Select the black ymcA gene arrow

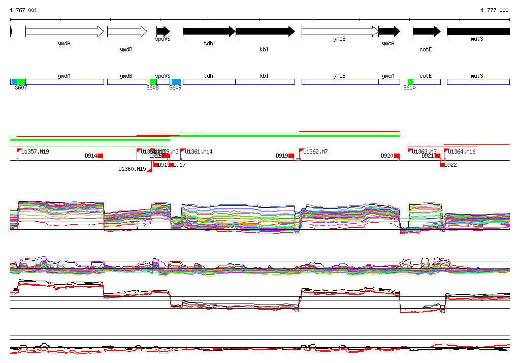389,32
